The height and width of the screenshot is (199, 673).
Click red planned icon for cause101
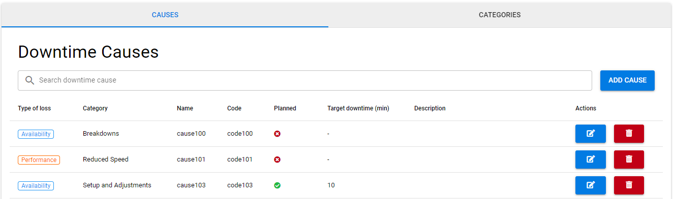(277, 160)
